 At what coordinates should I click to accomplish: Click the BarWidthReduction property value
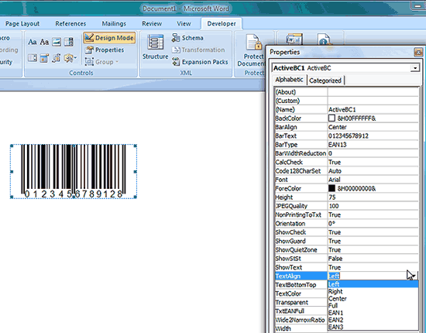point(373,153)
